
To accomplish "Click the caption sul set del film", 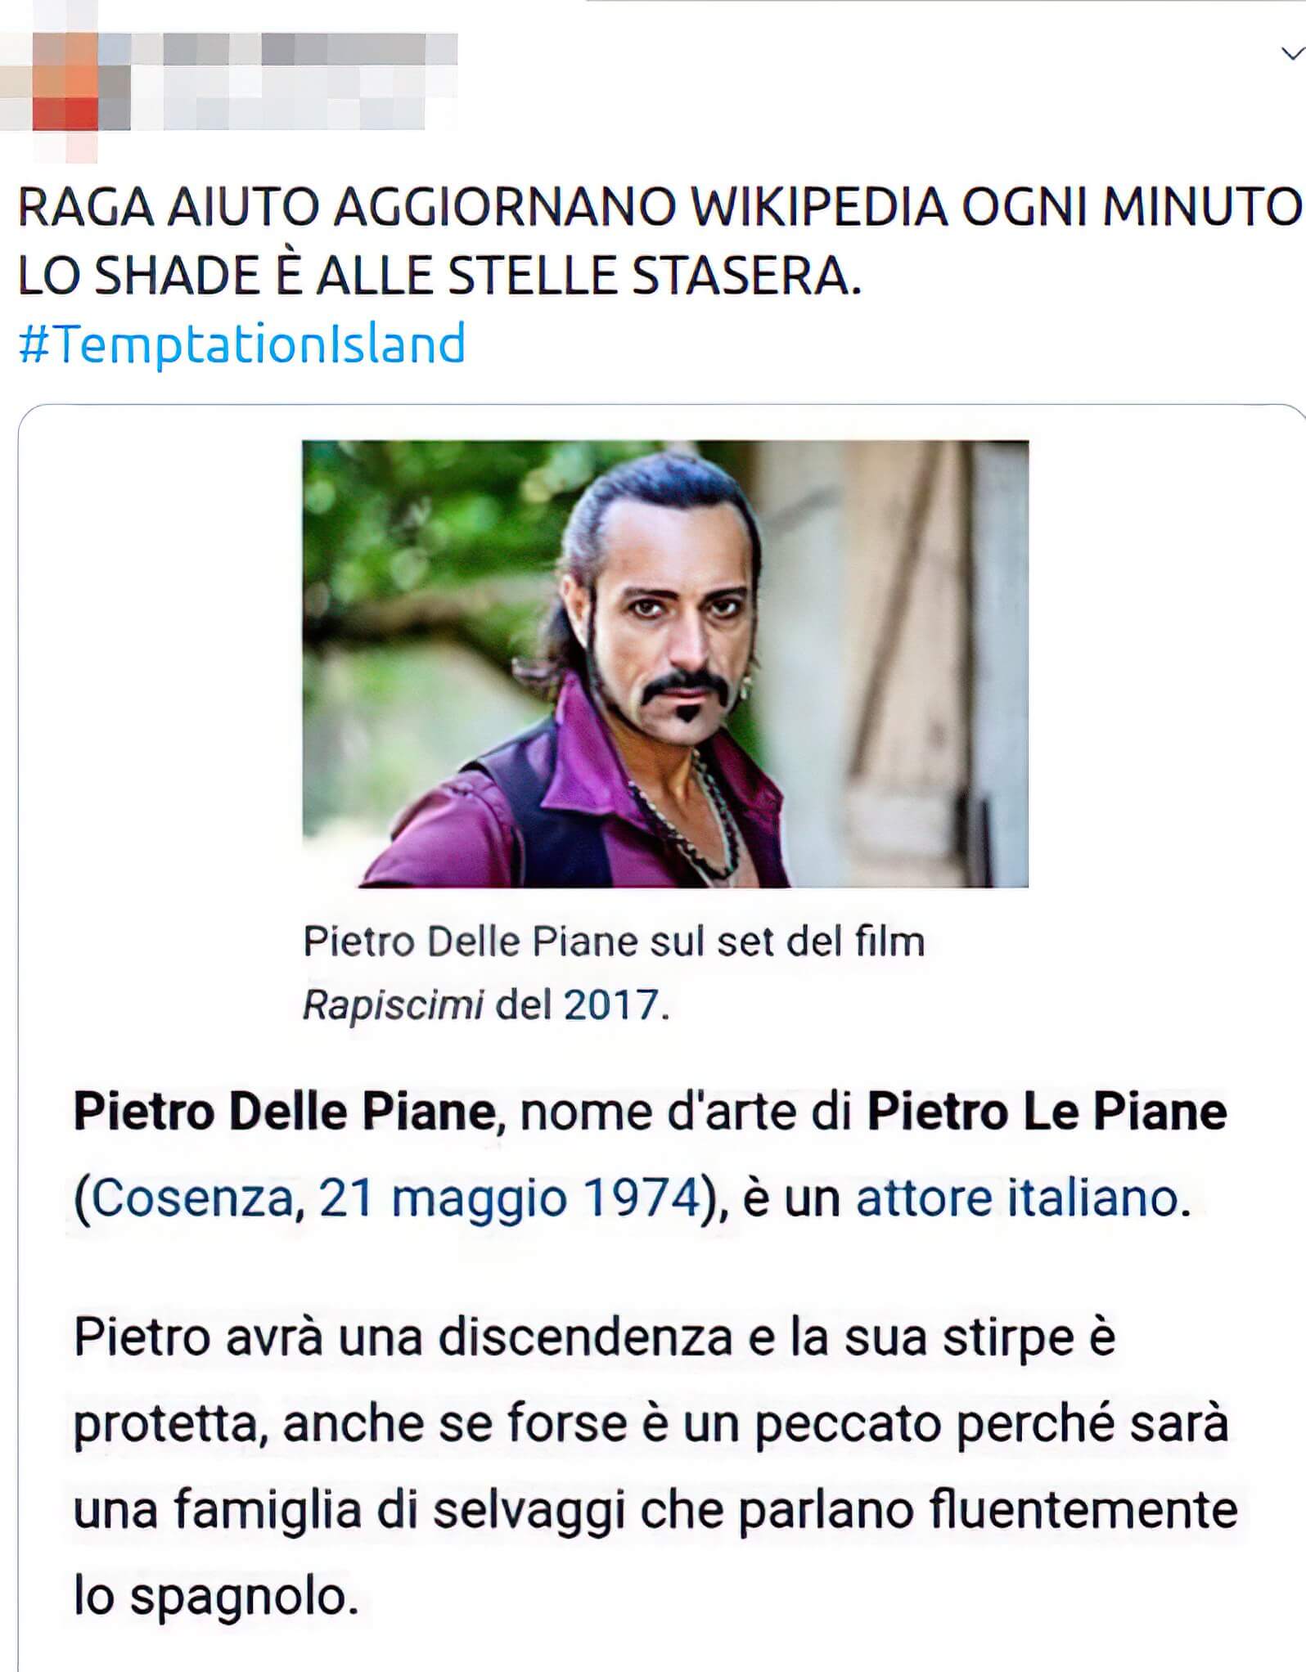I will 787,942.
